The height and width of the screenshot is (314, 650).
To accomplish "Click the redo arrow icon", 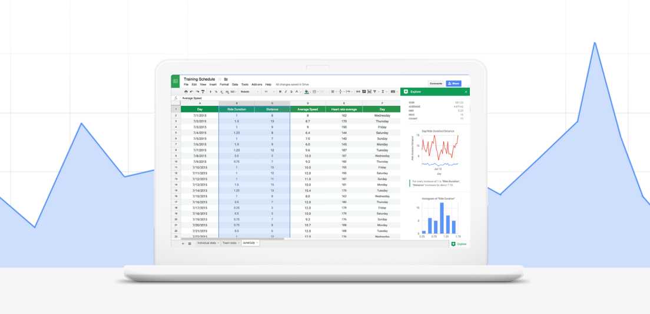I will point(197,92).
